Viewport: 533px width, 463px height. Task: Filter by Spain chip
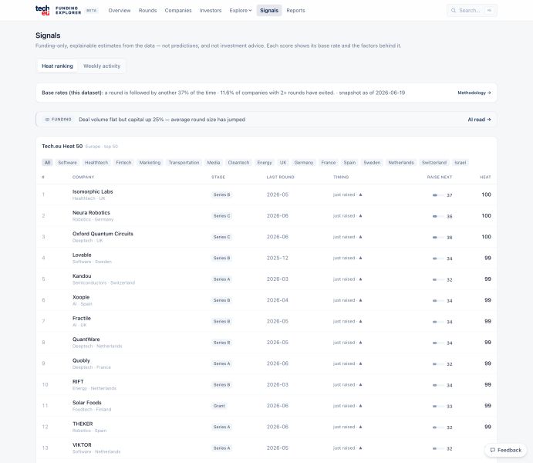[x=349, y=163]
